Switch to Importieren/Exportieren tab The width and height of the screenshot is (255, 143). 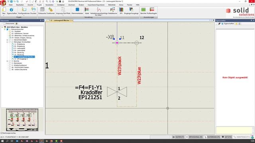click(96, 5)
